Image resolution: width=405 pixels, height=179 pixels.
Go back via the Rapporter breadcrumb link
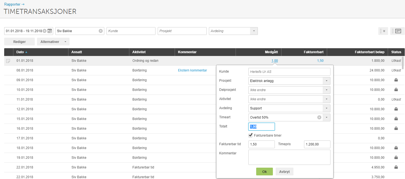[x=14, y=4]
